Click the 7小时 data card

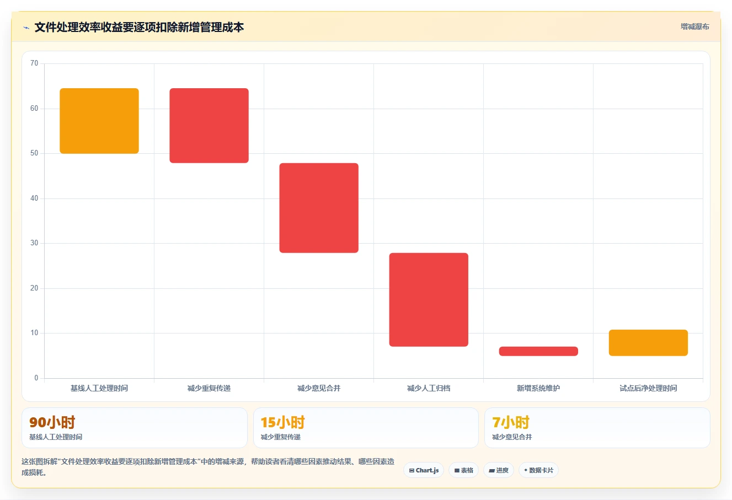597,428
